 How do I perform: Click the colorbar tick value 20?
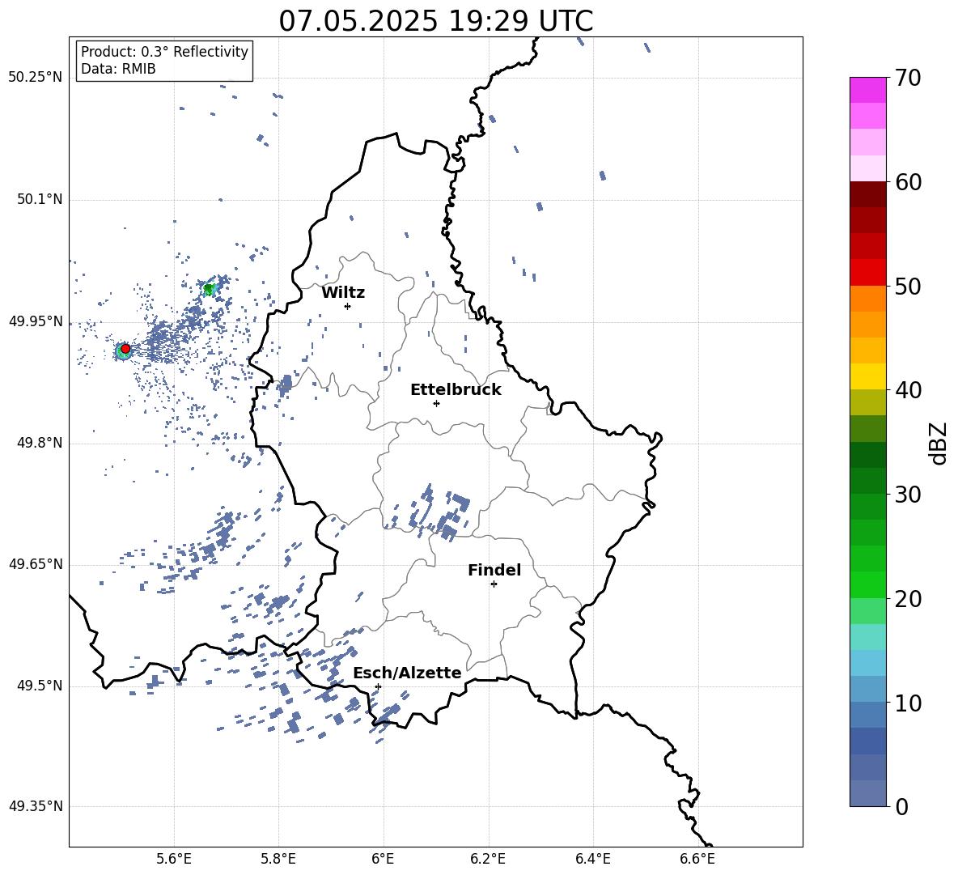click(x=908, y=598)
